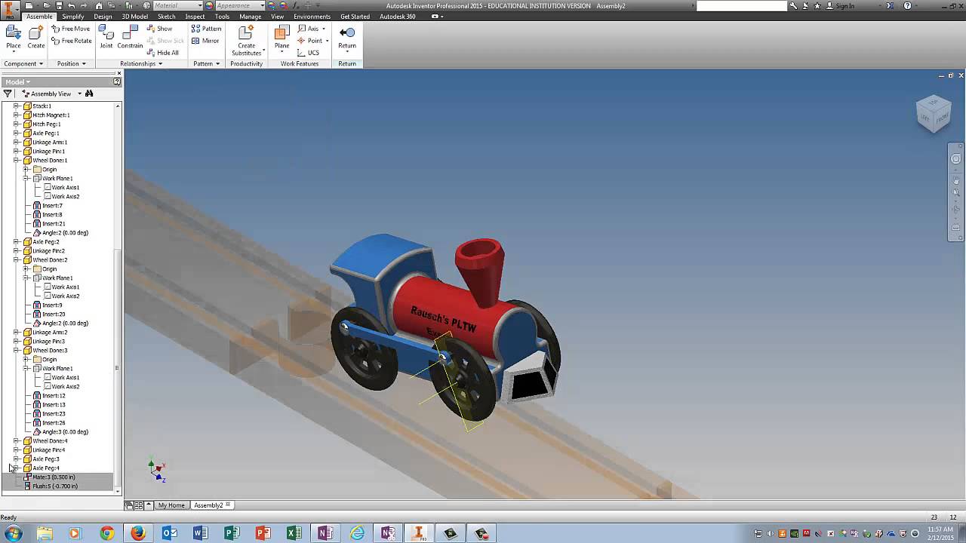Click Create Substitutes
This screenshot has width=966, height=543.
click(246, 41)
